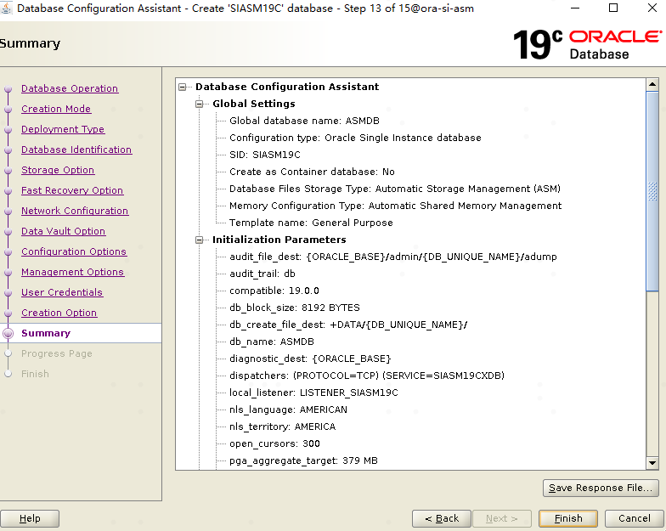The height and width of the screenshot is (531, 666).
Task: Open the Fast Recovery Option step
Action: click(x=72, y=190)
